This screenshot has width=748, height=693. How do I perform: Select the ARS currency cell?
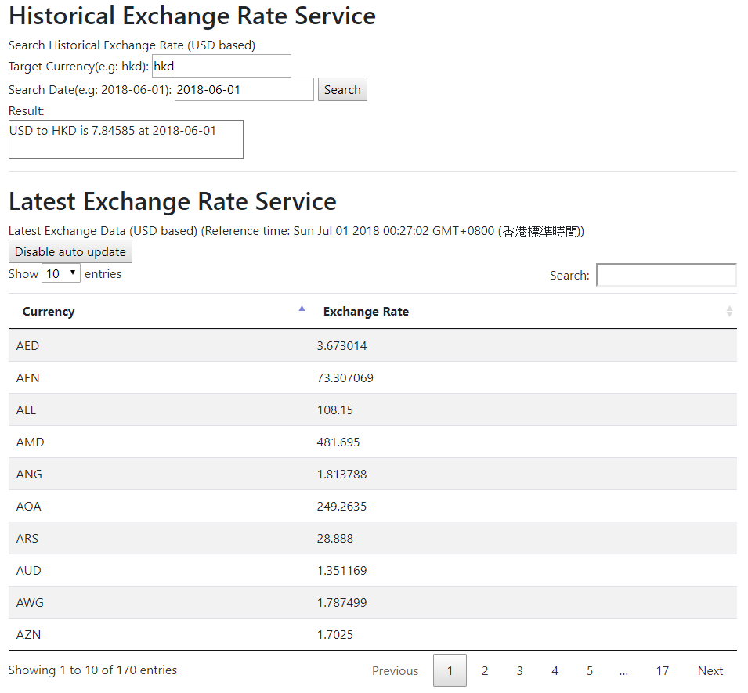(159, 538)
